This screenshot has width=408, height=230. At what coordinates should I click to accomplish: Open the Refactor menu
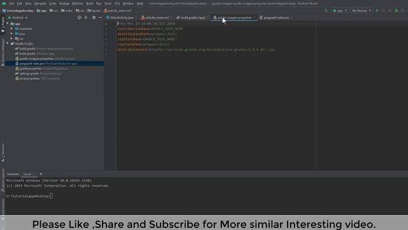point(78,4)
